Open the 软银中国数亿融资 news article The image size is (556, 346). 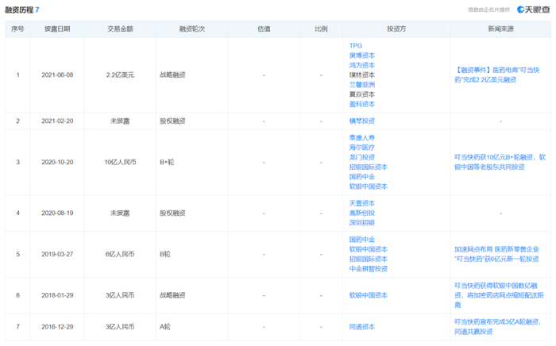coord(499,295)
